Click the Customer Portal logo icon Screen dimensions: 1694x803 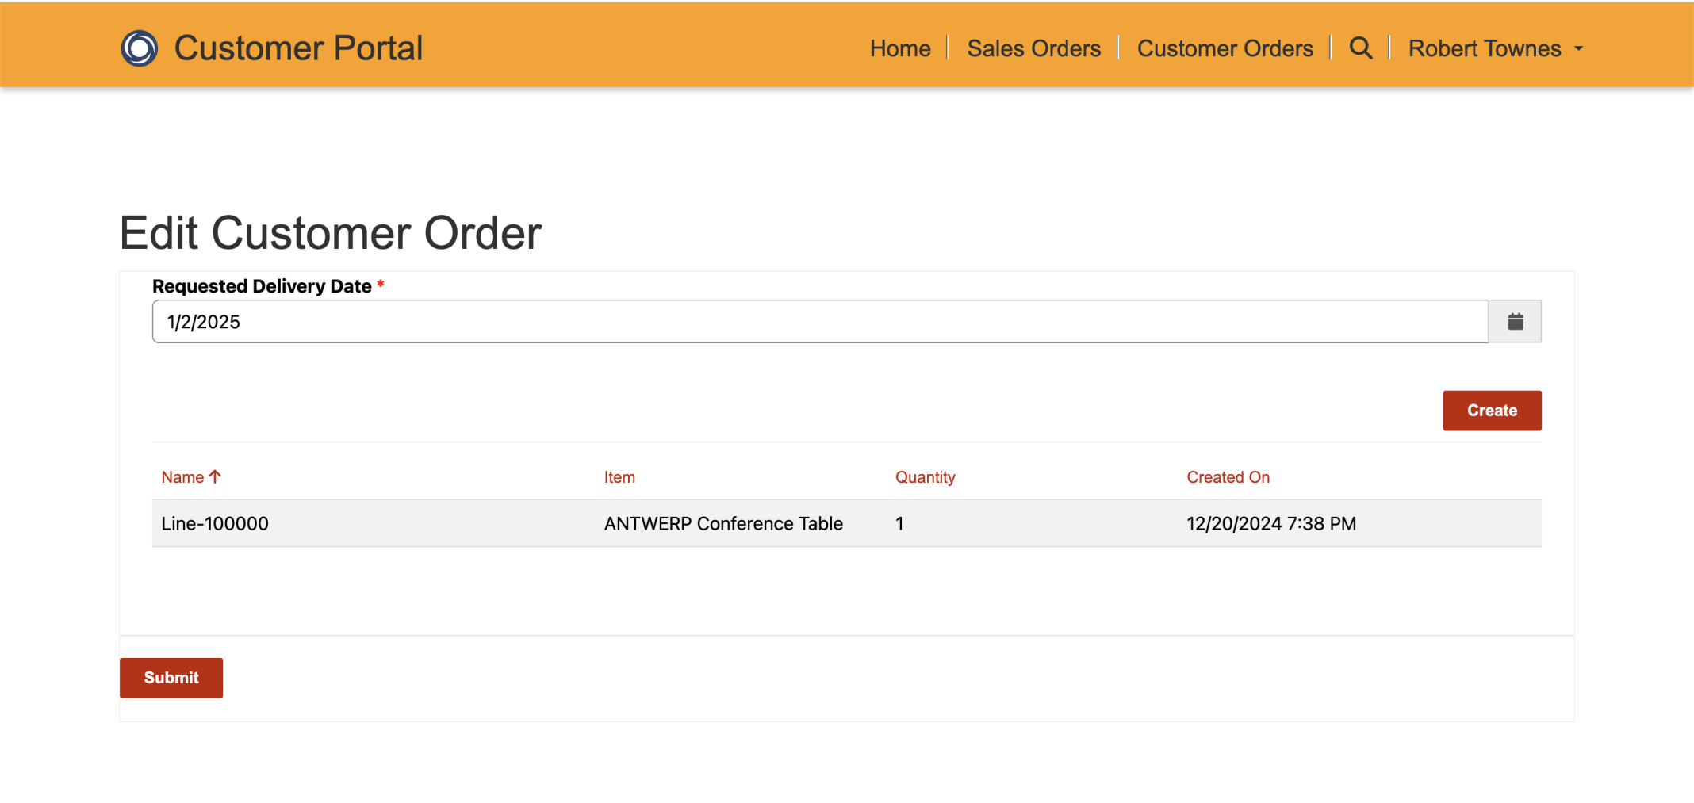click(139, 48)
